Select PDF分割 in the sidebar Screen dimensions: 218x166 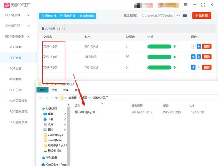click(15, 47)
